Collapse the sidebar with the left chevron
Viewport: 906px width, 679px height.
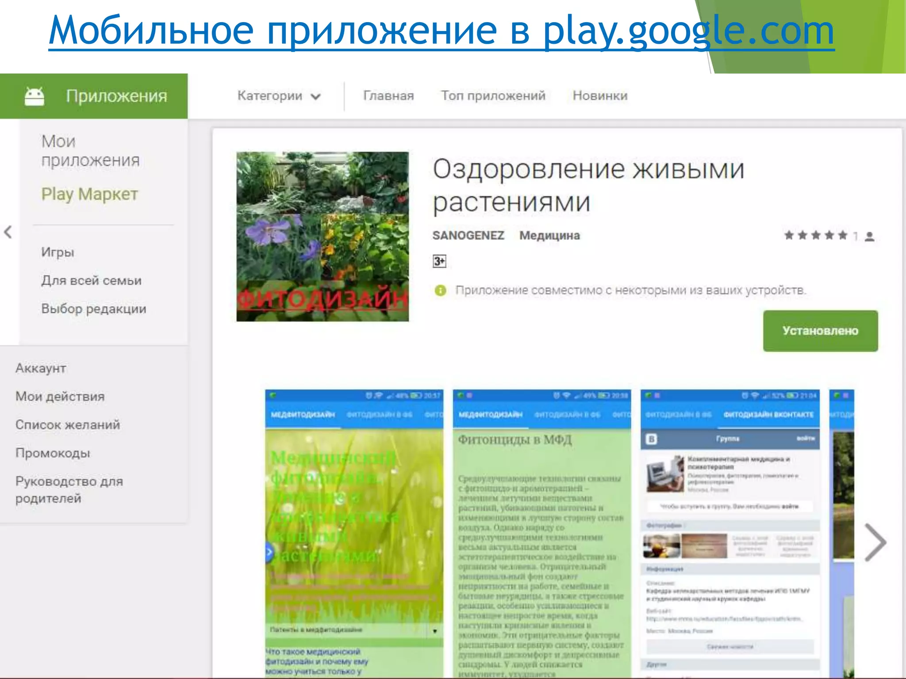pos(8,232)
